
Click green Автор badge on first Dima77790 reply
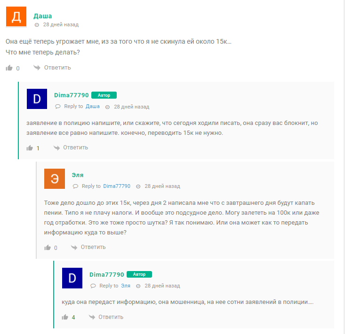[104, 95]
